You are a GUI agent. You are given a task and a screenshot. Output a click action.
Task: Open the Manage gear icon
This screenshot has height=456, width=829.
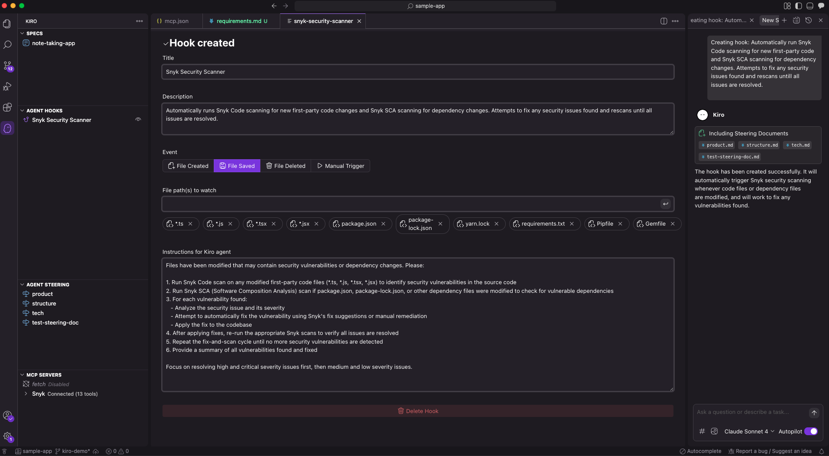point(7,436)
